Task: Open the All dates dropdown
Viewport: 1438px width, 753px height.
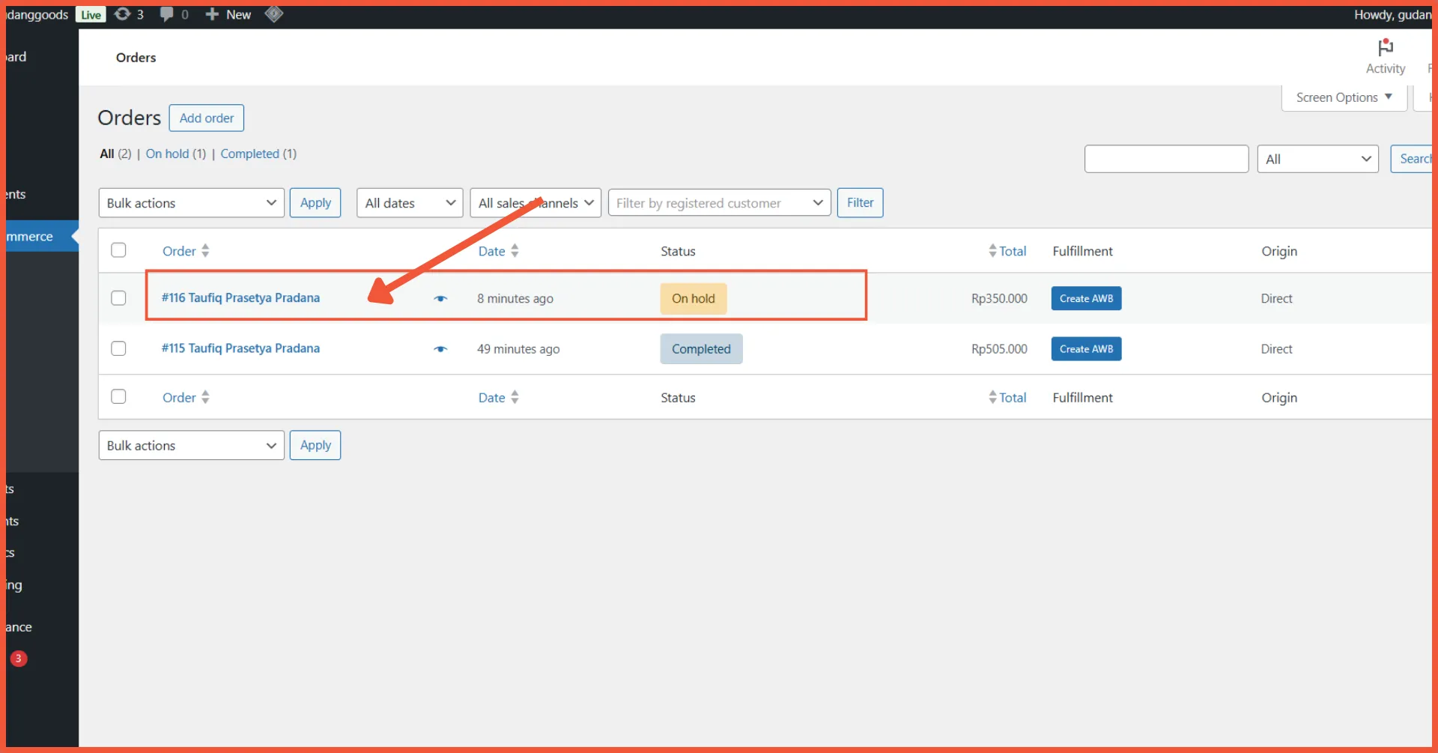Action: 410,203
